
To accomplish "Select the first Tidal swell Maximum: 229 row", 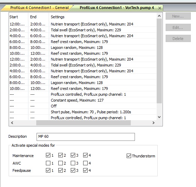I will [83, 30].
